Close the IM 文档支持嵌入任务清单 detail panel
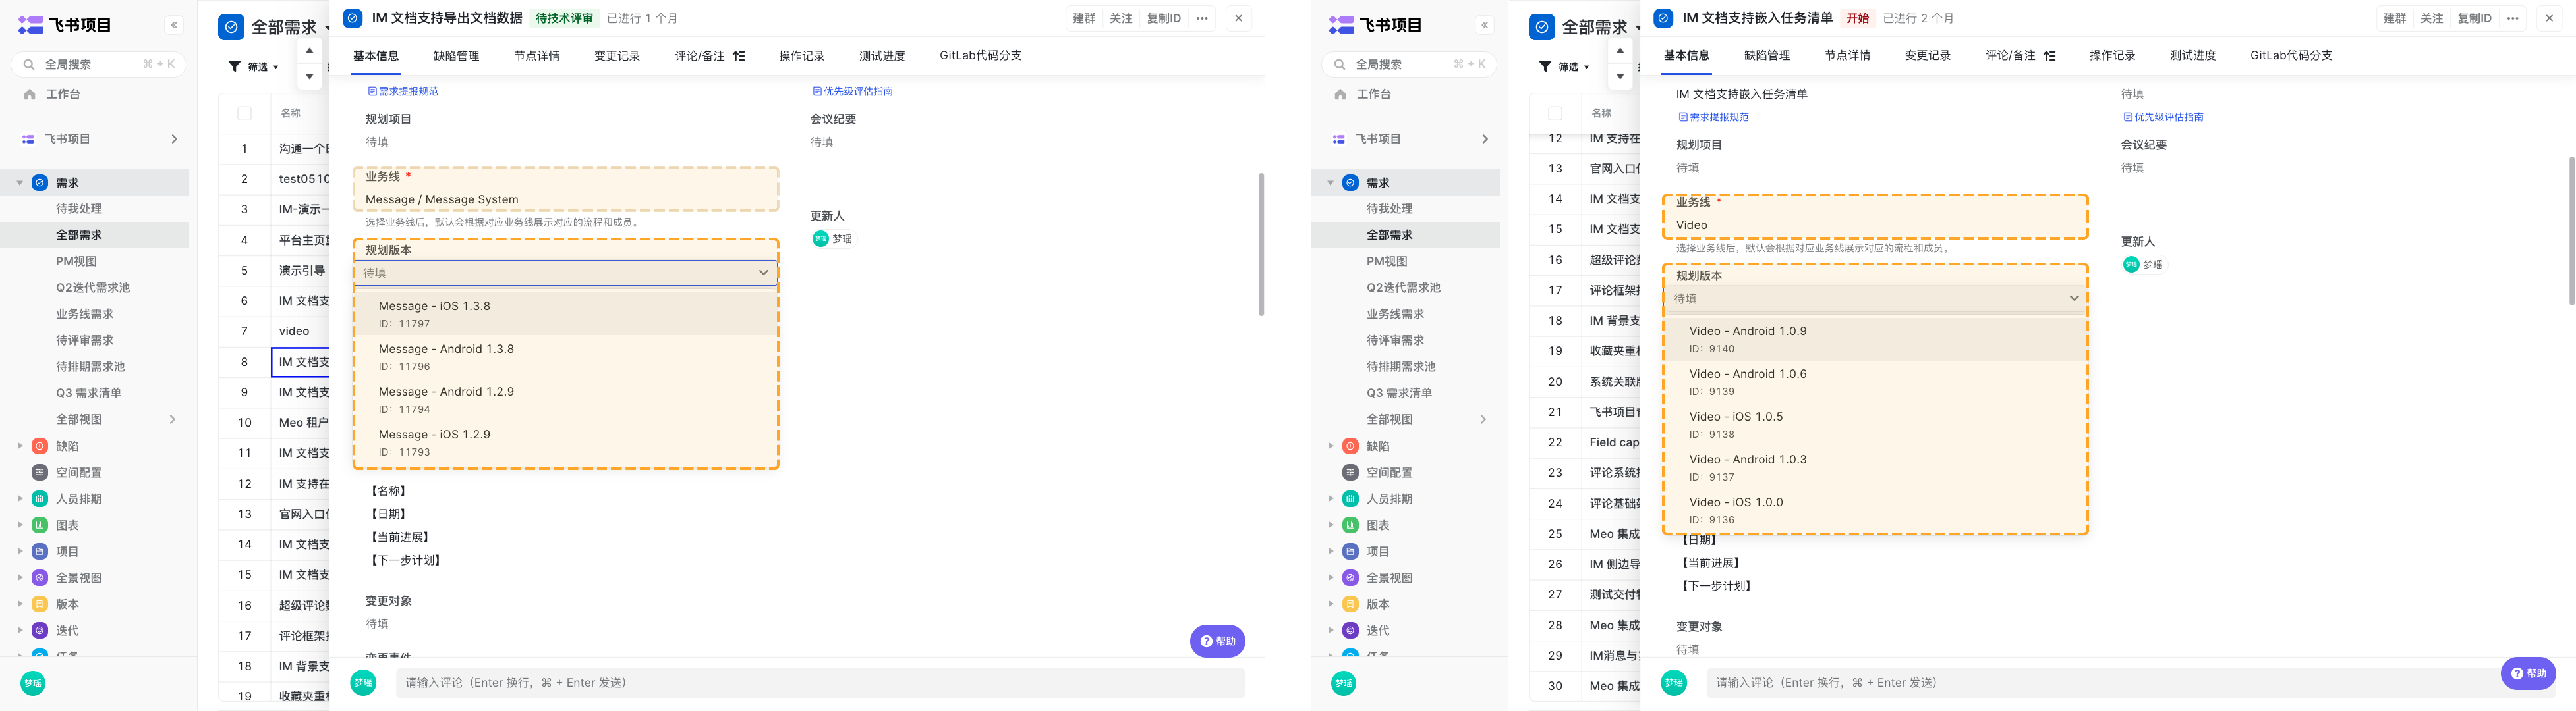The height and width of the screenshot is (711, 2576). [x=2549, y=18]
